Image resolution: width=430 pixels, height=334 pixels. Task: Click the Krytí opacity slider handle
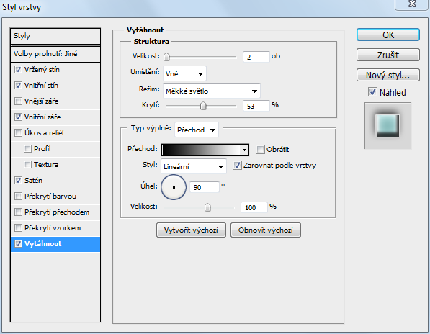pyautogui.click(x=203, y=106)
